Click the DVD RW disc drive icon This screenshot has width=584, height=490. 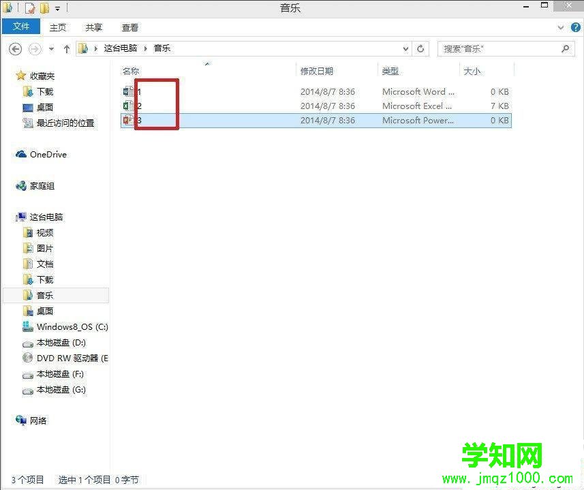[27, 358]
